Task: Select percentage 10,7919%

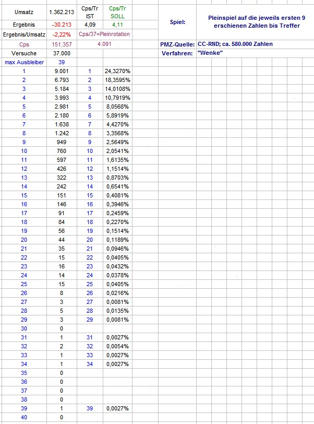Action: click(x=117, y=98)
